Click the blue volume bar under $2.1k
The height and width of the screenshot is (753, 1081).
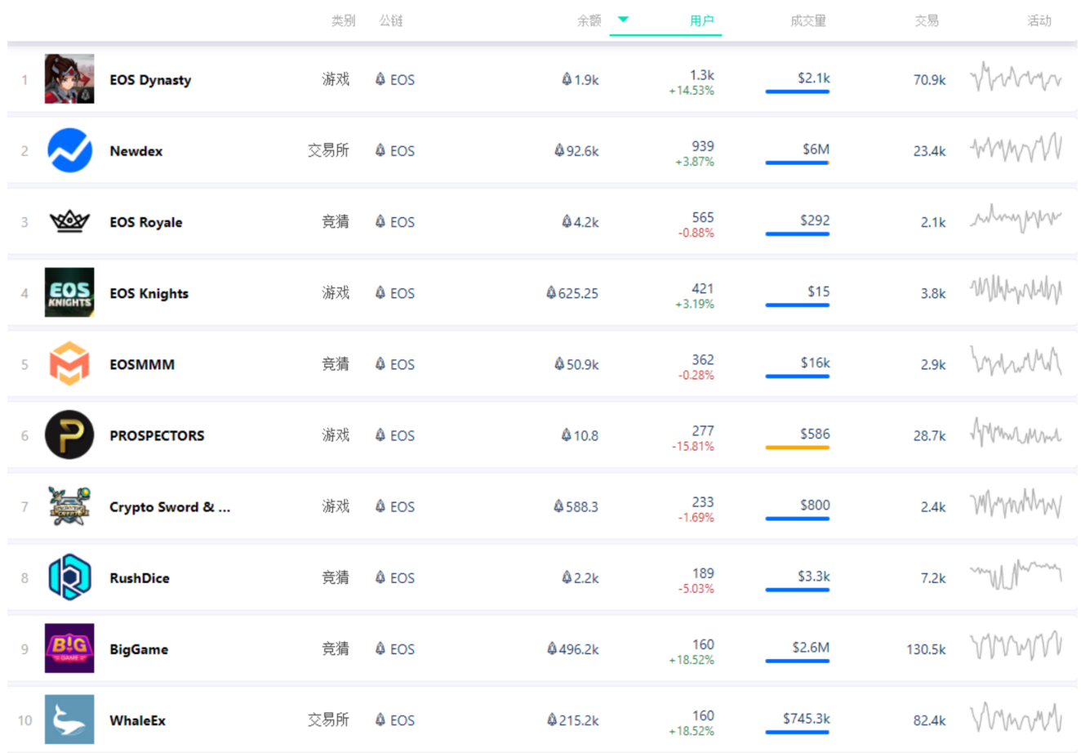[797, 91]
